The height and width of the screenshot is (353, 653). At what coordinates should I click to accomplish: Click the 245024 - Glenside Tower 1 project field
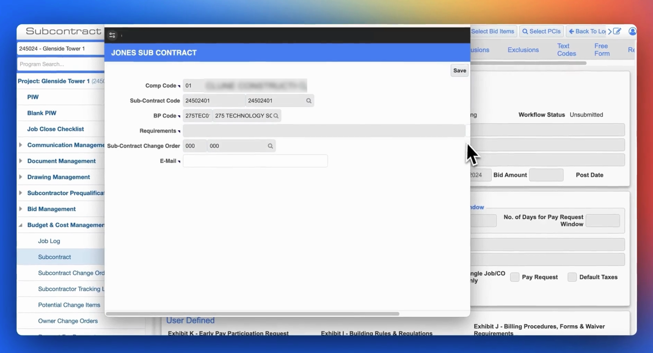coord(61,49)
